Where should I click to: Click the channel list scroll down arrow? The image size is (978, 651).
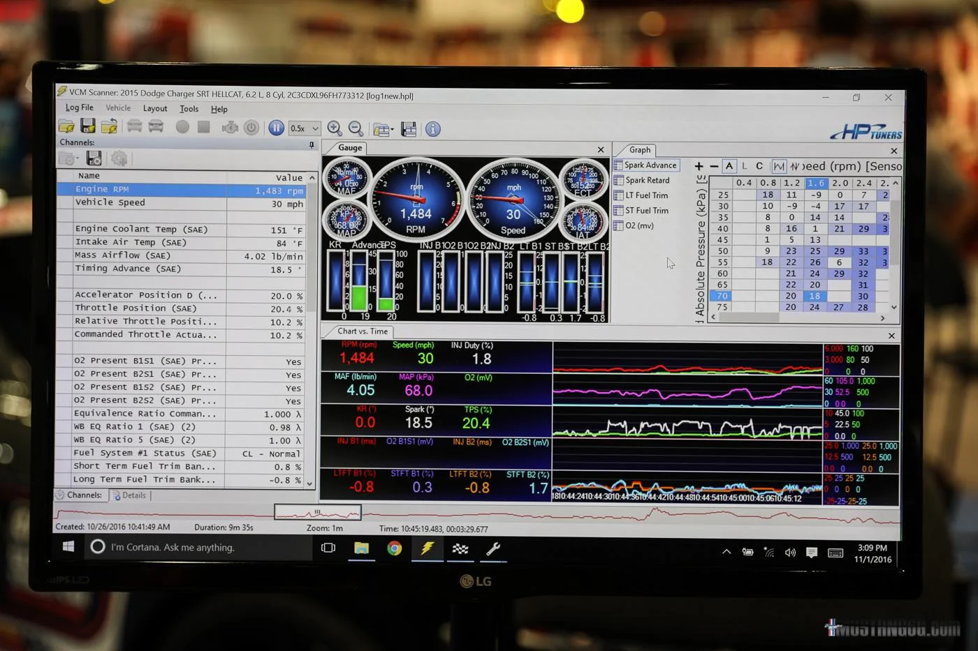point(311,484)
